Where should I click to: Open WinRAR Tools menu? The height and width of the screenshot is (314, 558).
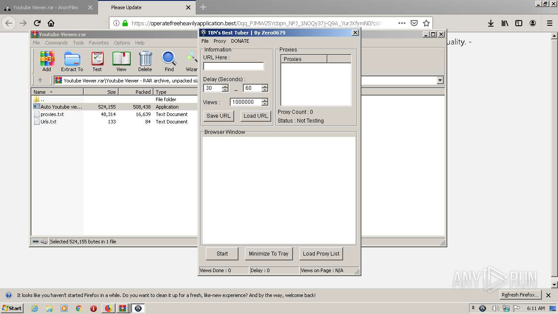[78, 43]
